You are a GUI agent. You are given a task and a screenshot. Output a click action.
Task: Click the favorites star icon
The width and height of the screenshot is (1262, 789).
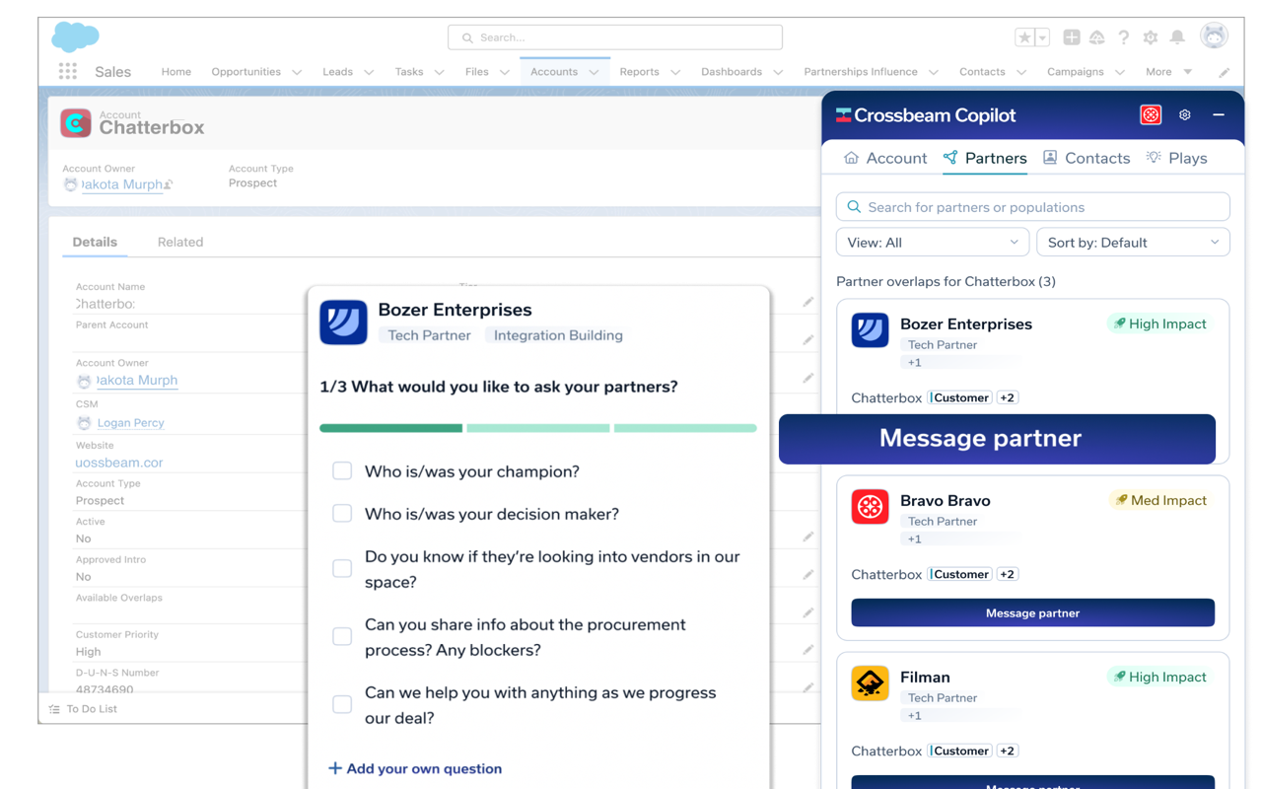point(1024,36)
